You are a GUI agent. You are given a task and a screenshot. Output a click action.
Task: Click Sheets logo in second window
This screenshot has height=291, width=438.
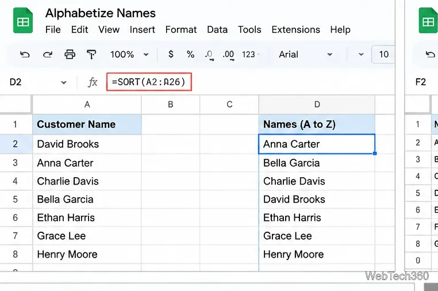tap(428, 20)
